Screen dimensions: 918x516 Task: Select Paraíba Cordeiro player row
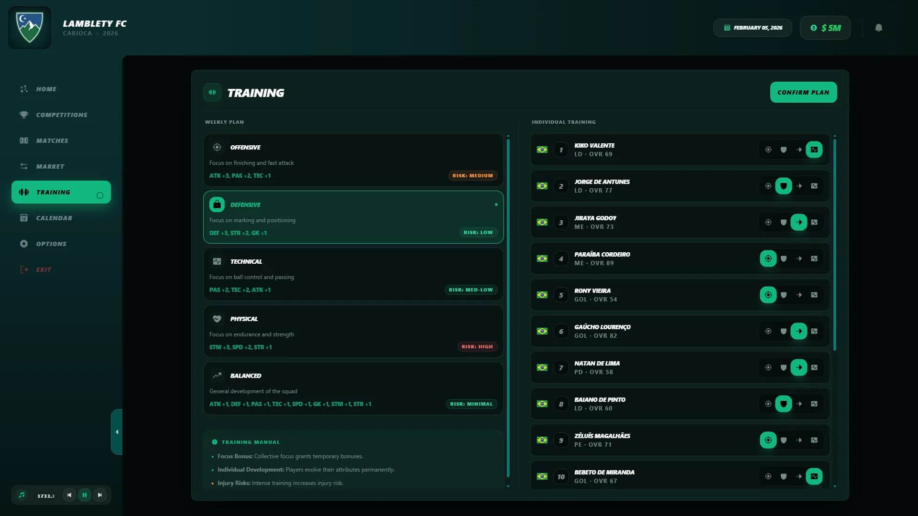[x=680, y=258]
